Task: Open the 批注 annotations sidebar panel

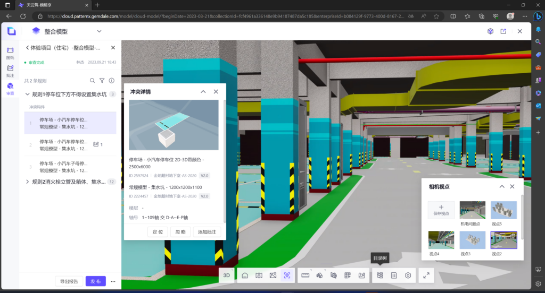Action: point(10,71)
